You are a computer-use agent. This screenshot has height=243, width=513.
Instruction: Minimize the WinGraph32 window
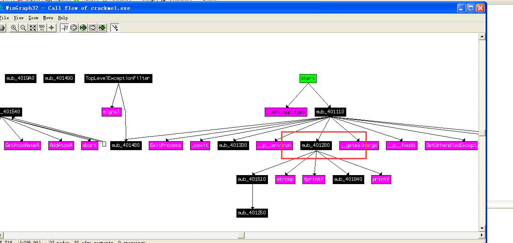pos(462,8)
